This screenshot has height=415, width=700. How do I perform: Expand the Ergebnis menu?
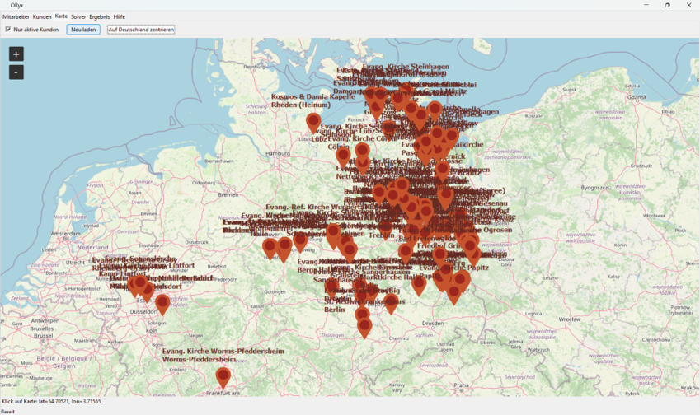coord(99,16)
